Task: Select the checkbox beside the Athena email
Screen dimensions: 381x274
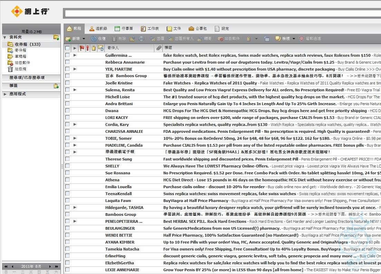Action: 67,180
